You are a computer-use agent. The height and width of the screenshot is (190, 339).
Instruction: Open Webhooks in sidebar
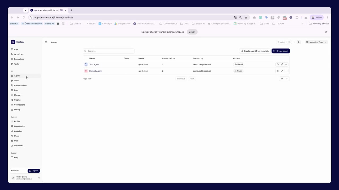click(x=19, y=146)
